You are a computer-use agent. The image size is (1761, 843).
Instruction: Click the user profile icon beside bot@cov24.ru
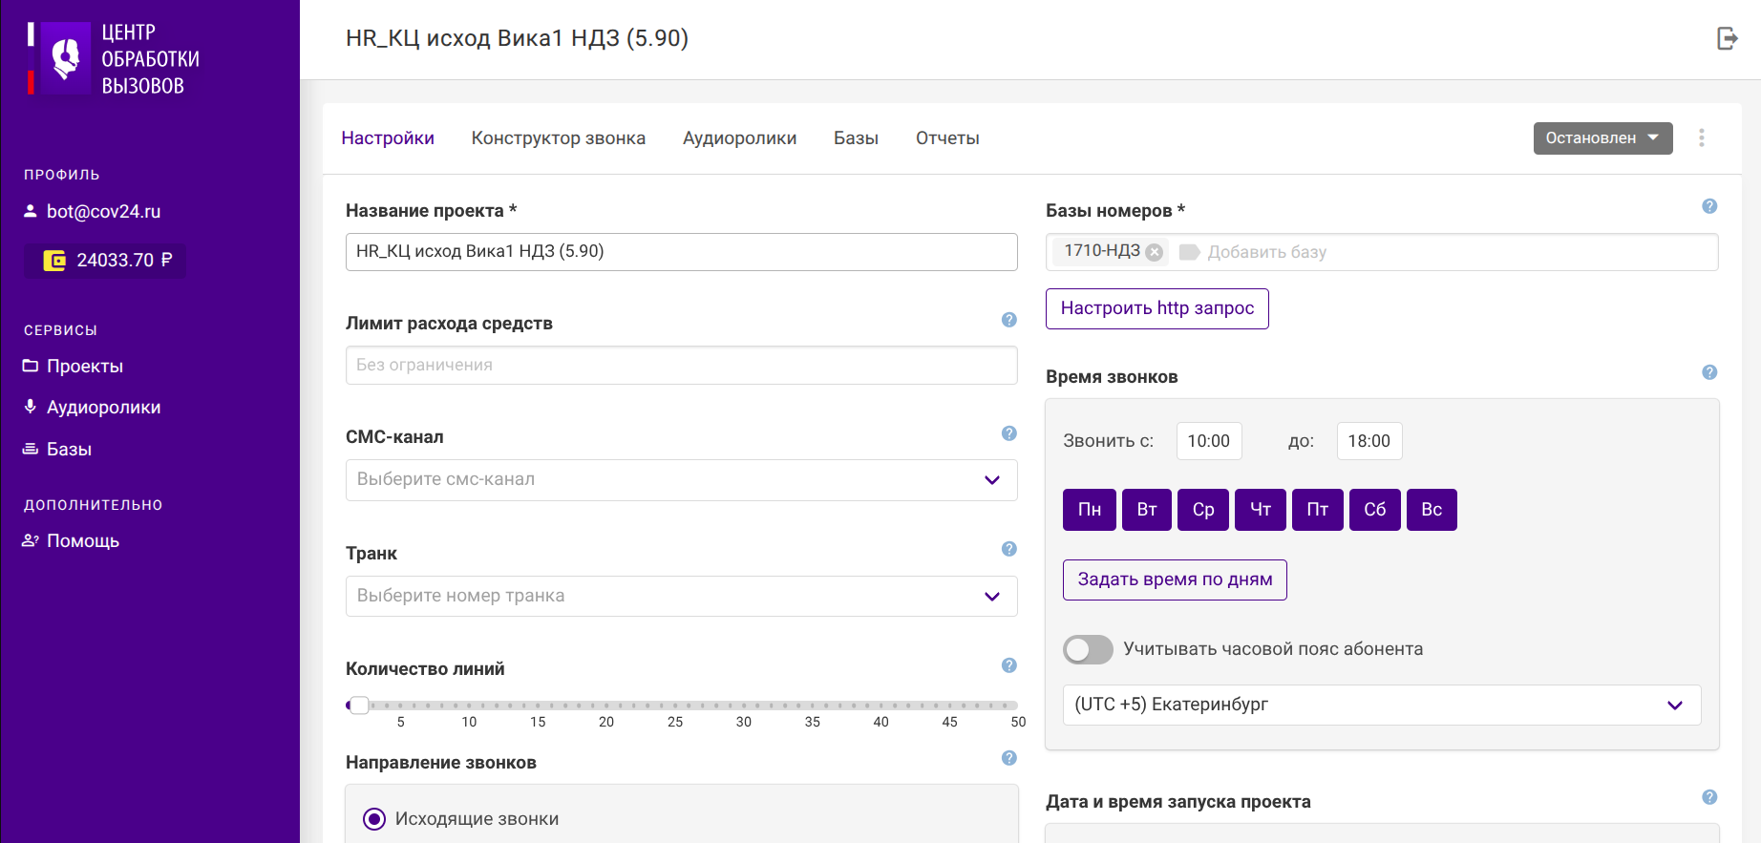(x=31, y=211)
